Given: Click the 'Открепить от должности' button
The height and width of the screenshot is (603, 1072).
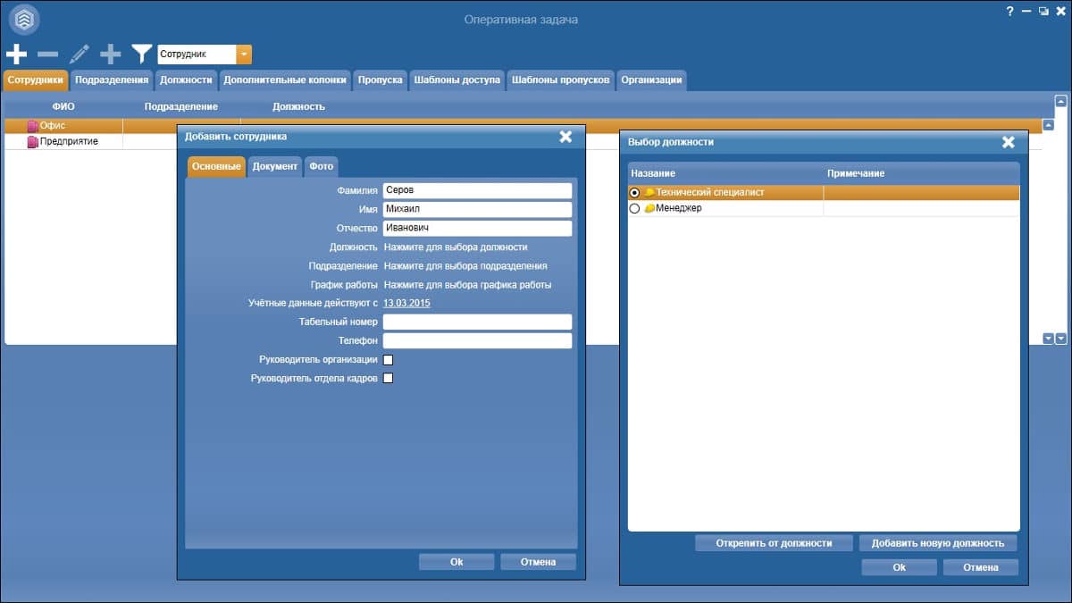Looking at the screenshot, I should [774, 543].
